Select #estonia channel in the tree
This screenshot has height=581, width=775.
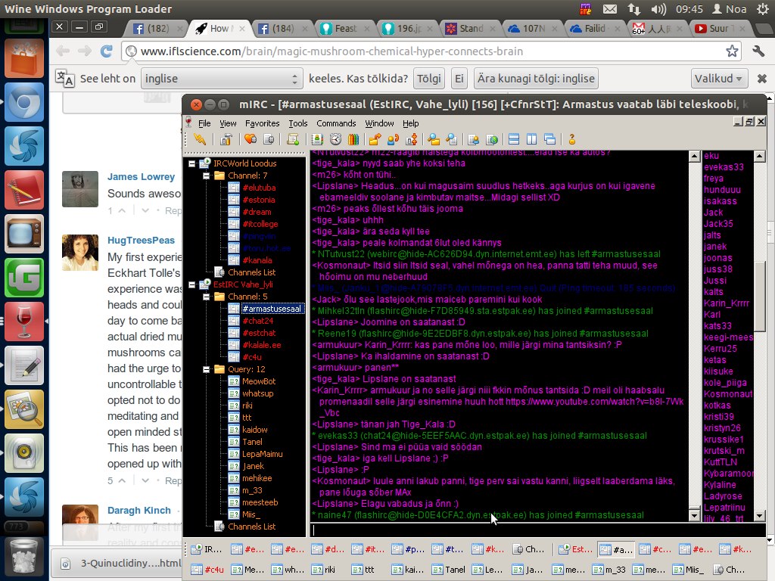259,200
